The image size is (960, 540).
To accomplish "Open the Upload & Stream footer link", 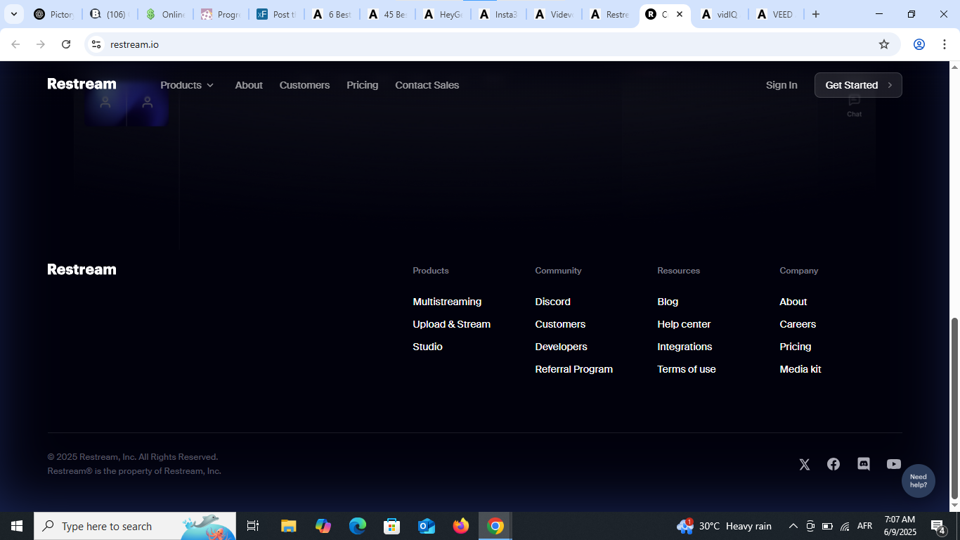I will coord(451,324).
